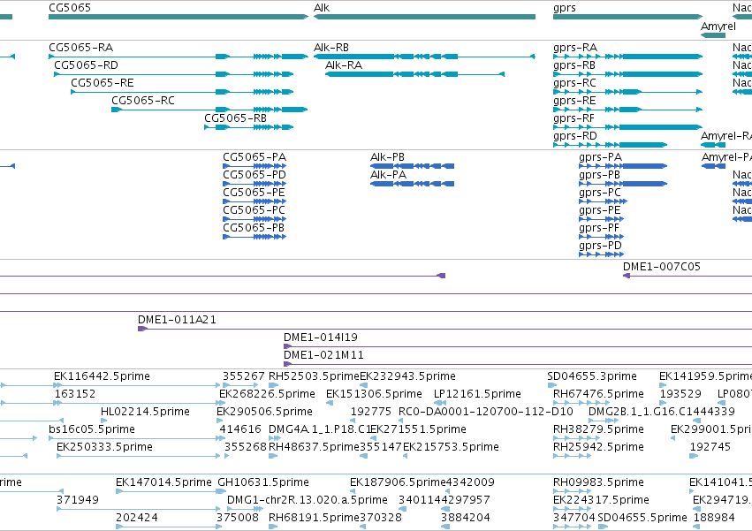Select the Amyrel gene feature
Image resolution: width=752 pixels, height=531 pixels.
pyautogui.click(x=713, y=34)
